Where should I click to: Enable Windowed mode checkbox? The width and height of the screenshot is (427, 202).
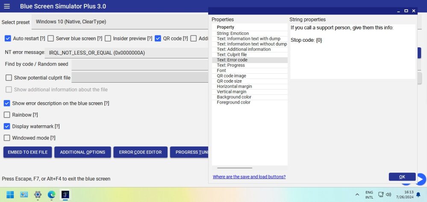click(7, 138)
